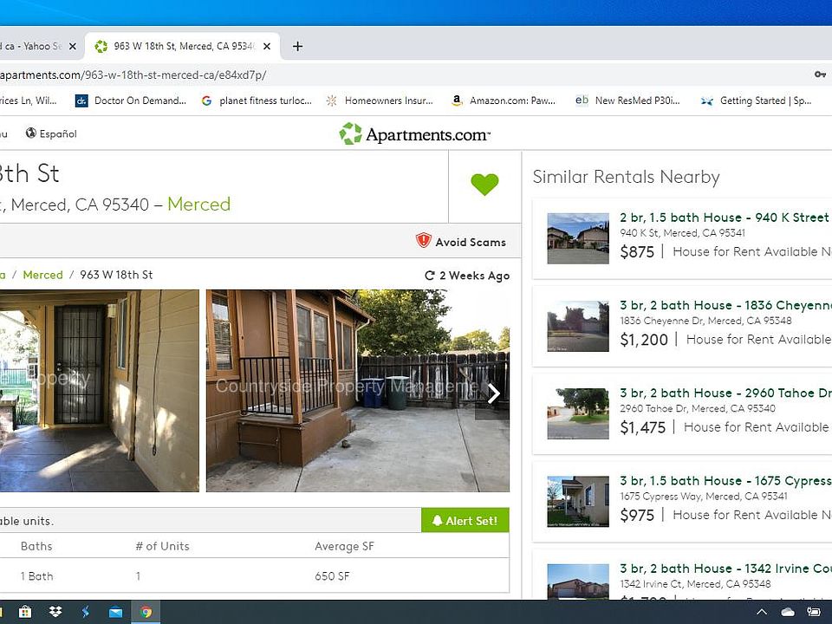Switch language to Español
This screenshot has width=832, height=624.
pos(58,133)
